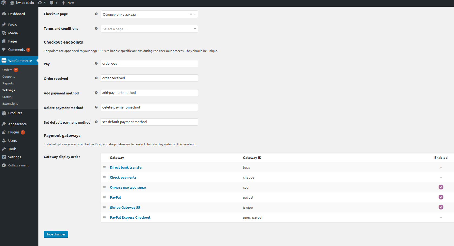The width and height of the screenshot is (454, 246).
Task: Click the Add payment method endpoint field
Action: tap(149, 93)
